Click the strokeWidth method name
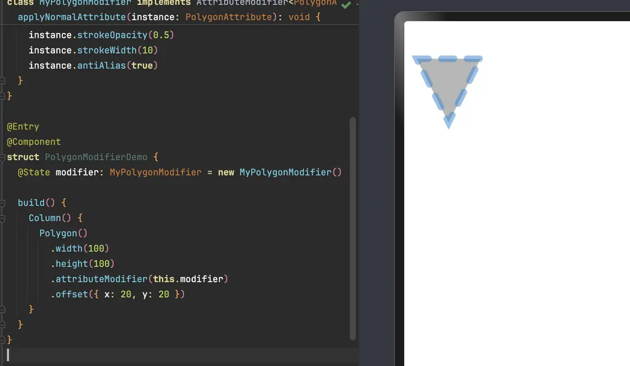Screen dimensions: 630x366 (107, 50)
